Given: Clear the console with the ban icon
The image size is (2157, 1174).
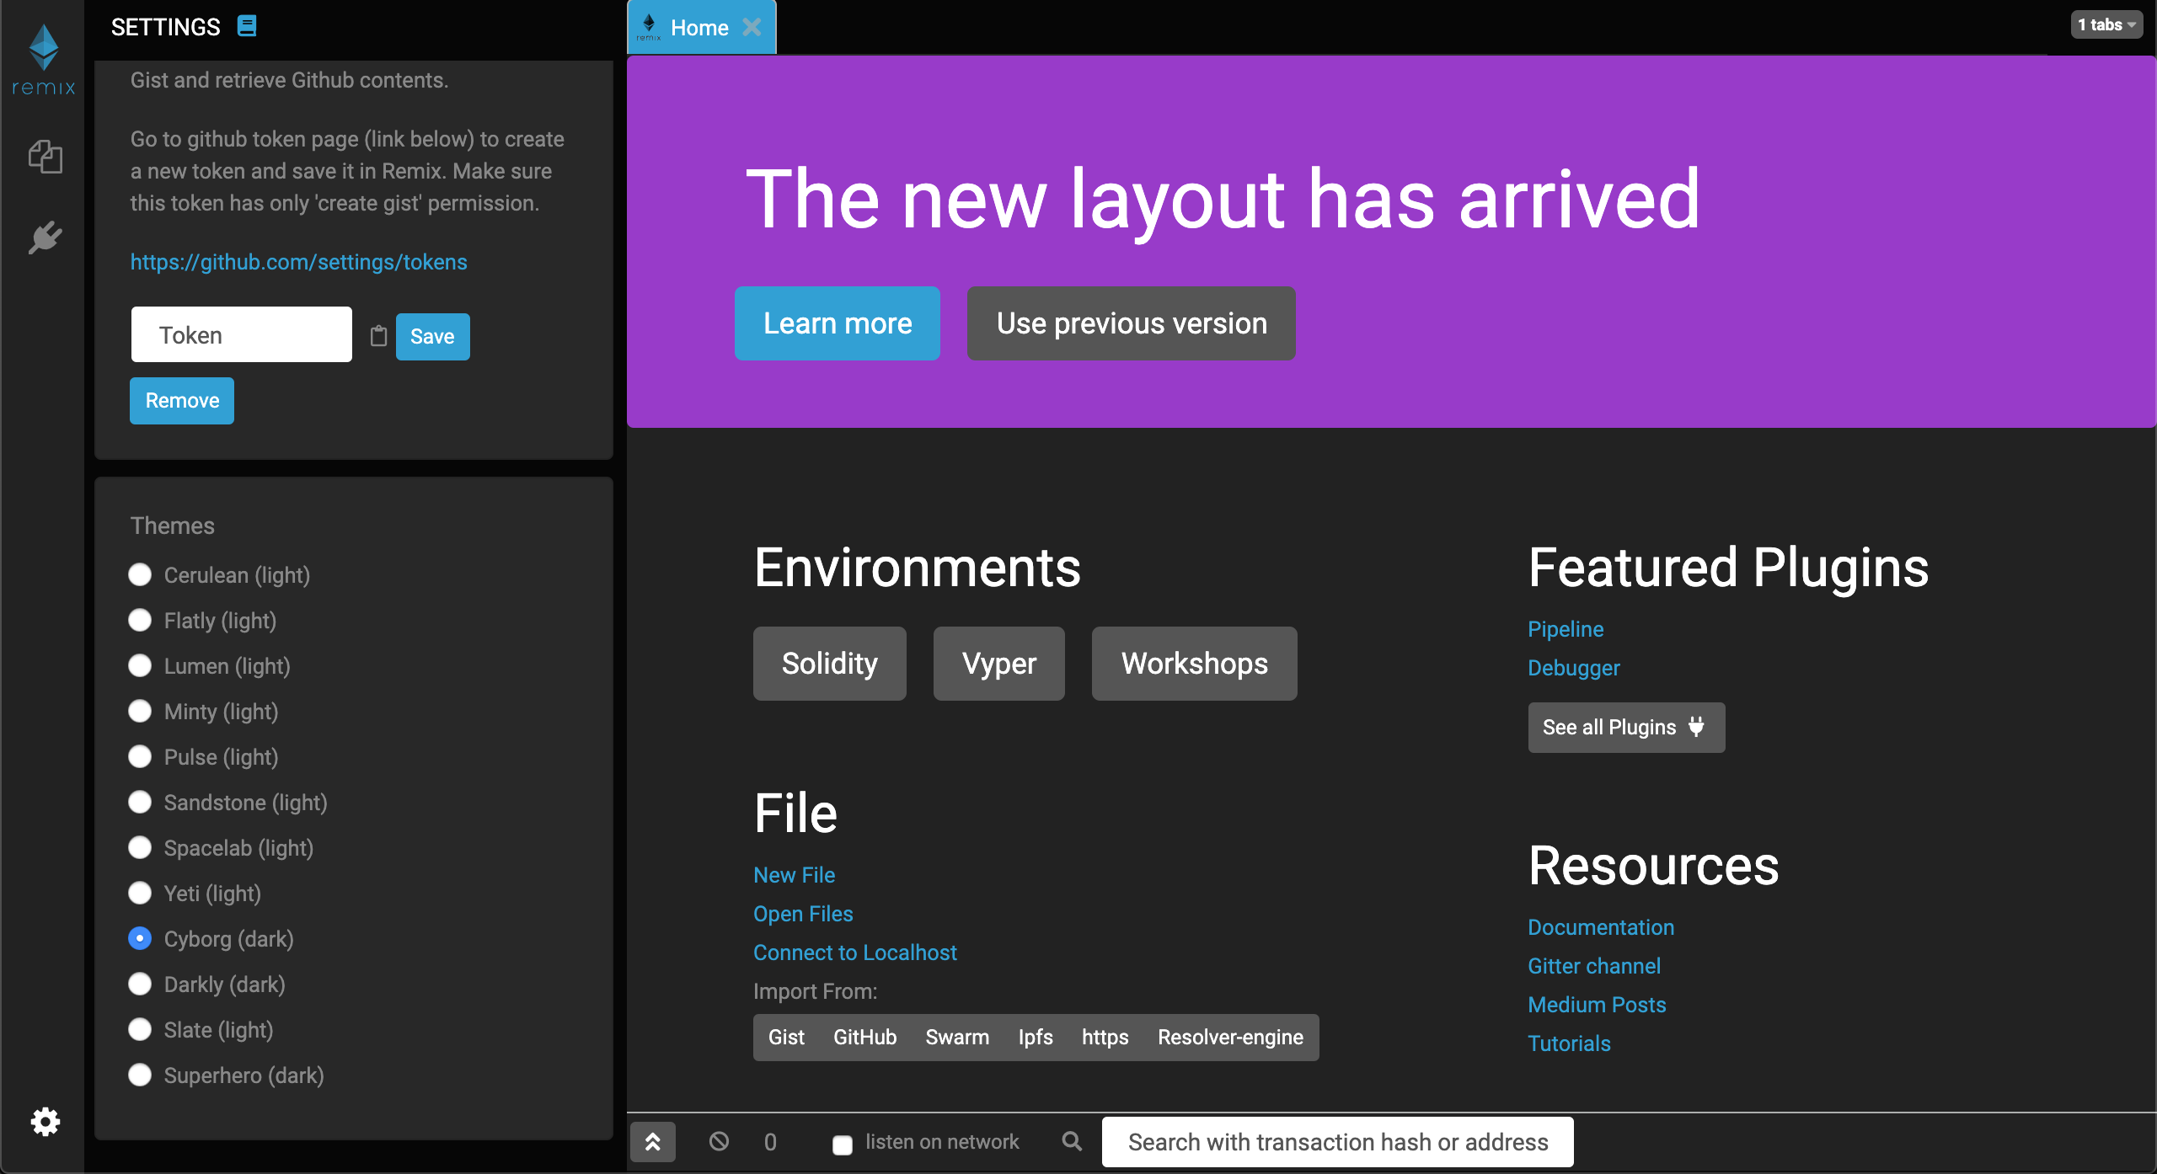Looking at the screenshot, I should pyautogui.click(x=719, y=1141).
